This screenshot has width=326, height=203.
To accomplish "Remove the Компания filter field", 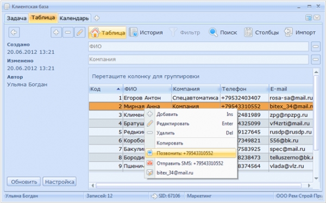I will [316, 59].
